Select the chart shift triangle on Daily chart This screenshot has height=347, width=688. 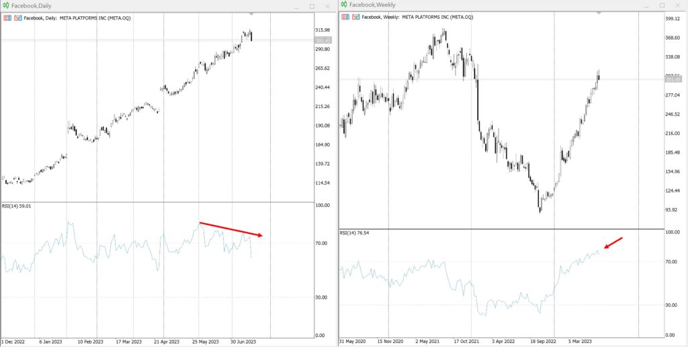pyautogui.click(x=251, y=14)
